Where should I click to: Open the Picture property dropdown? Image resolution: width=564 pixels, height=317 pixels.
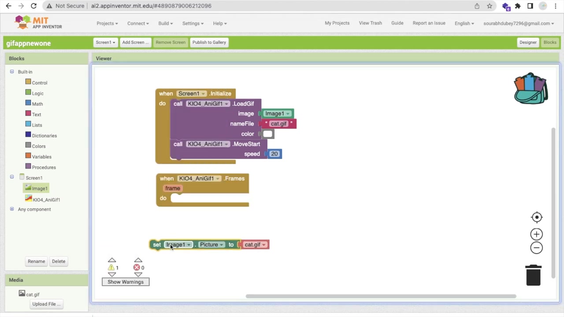pyautogui.click(x=211, y=245)
